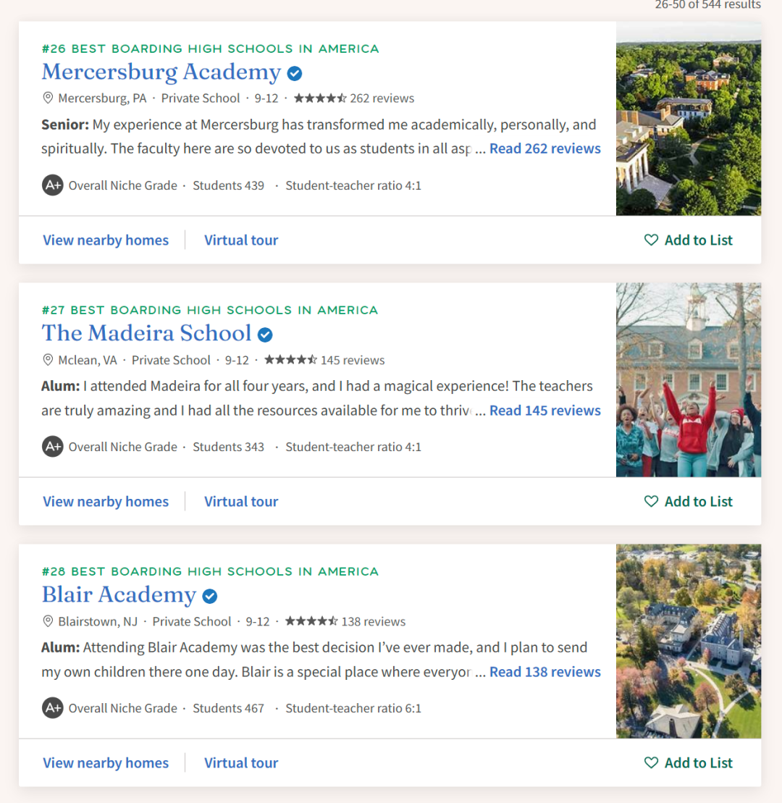This screenshot has height=803, width=782.
Task: Click verified badge next to Blair Academy
Action: tap(209, 596)
